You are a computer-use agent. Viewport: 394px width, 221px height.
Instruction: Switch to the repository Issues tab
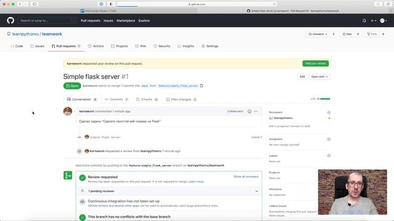pyautogui.click(x=37, y=46)
